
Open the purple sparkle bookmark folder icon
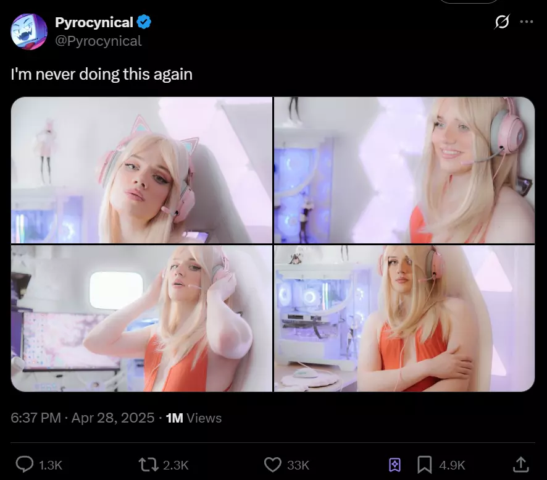point(395,465)
